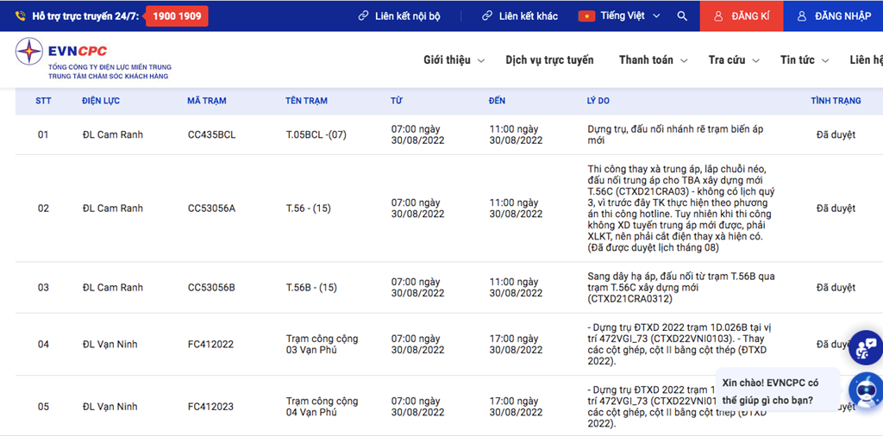Click the Vietnam flag icon
The height and width of the screenshot is (436, 883).
(x=586, y=16)
